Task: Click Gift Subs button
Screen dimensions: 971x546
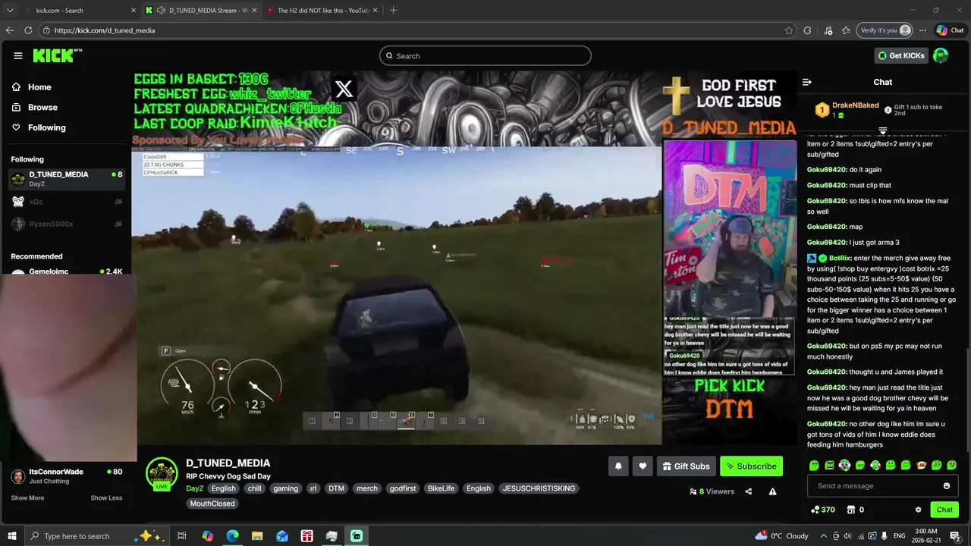Action: [x=686, y=466]
